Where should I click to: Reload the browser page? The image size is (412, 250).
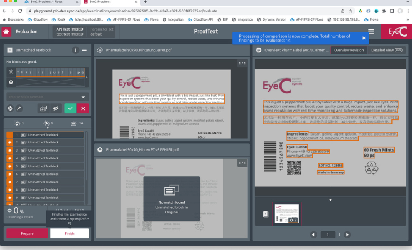tap(20, 11)
